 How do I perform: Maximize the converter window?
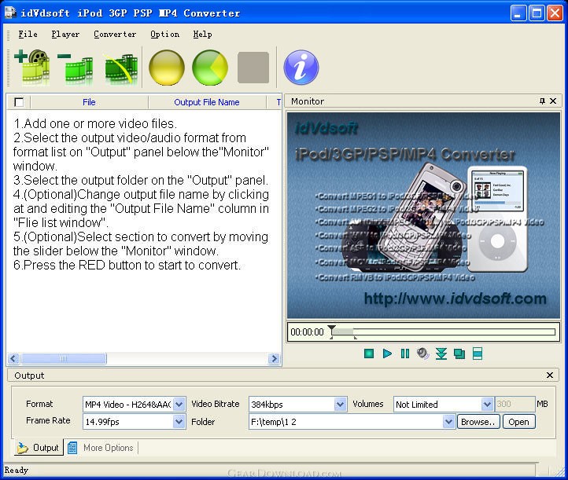[537, 13]
